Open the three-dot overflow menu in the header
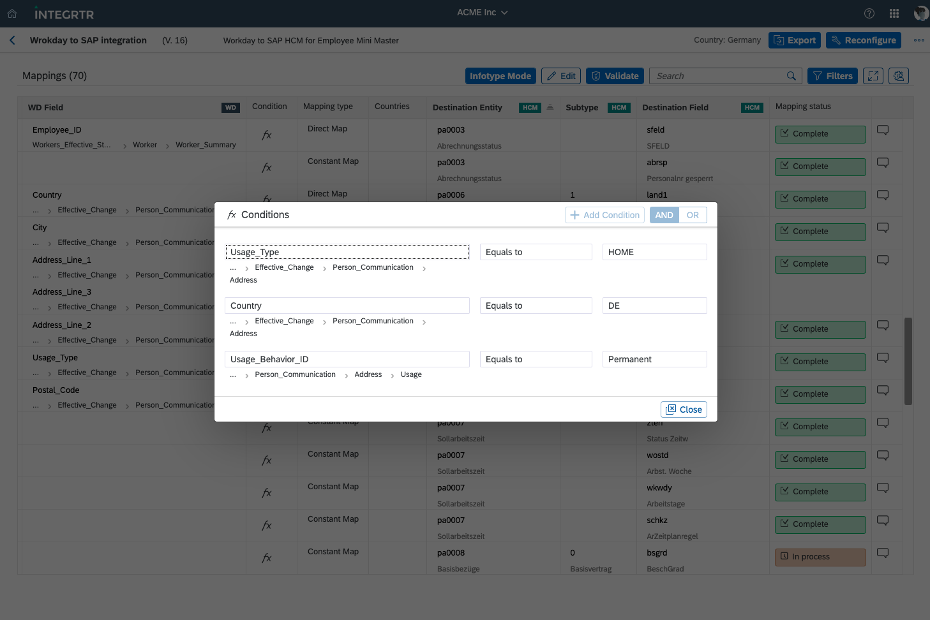This screenshot has height=620, width=930. pos(919,40)
